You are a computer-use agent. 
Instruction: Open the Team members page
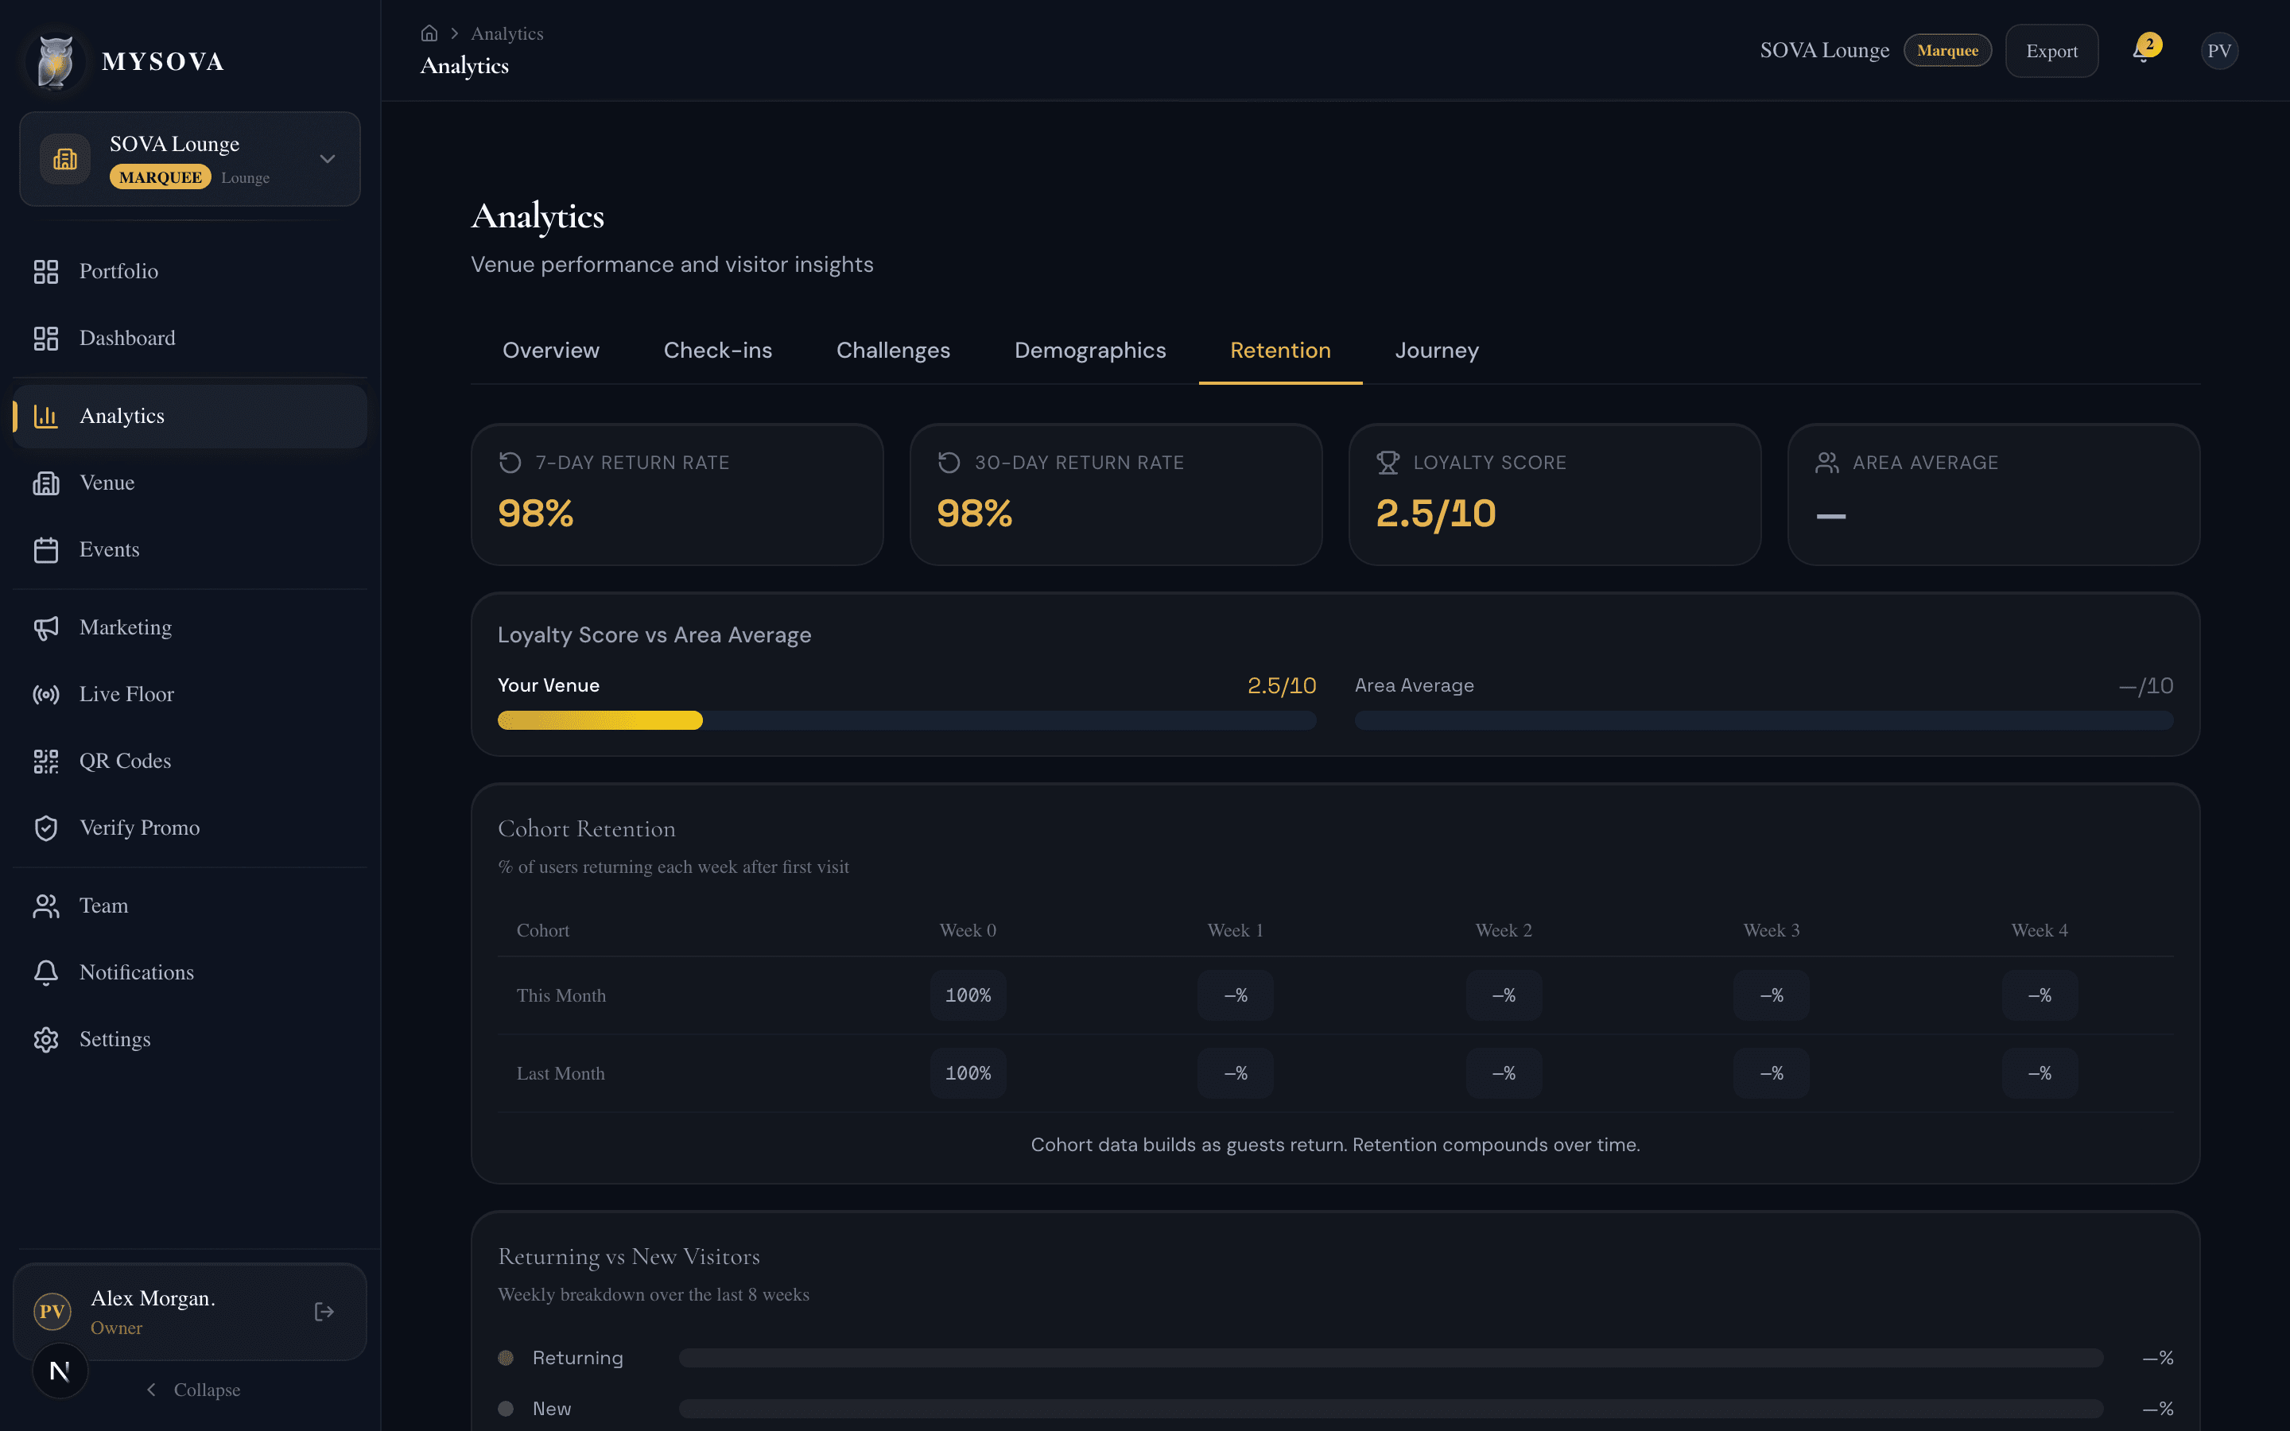[x=103, y=905]
